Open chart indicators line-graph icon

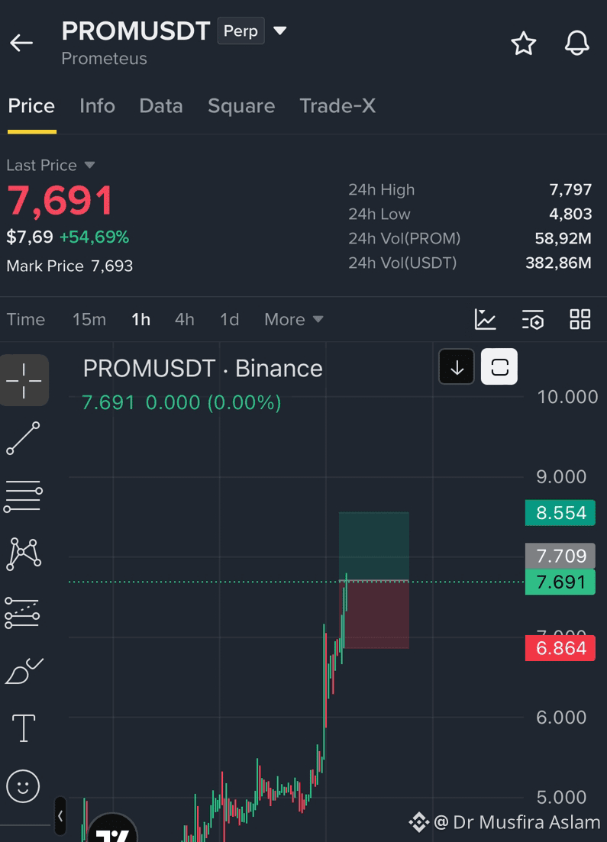[485, 320]
